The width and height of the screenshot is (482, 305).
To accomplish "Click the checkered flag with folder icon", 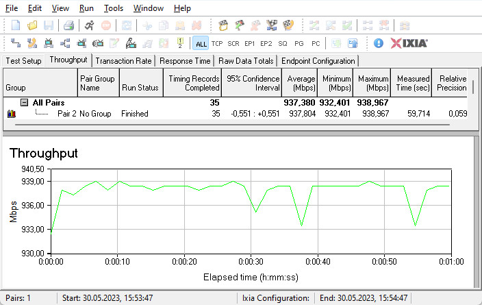I will coord(223,25).
